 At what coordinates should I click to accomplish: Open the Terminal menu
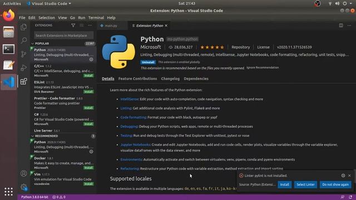96,18
